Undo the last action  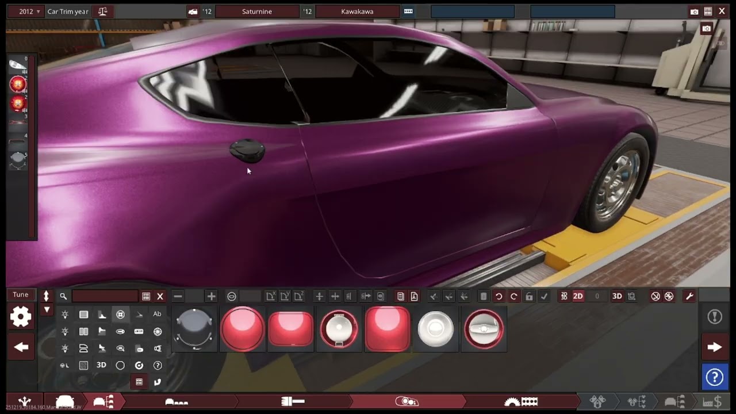[499, 296]
